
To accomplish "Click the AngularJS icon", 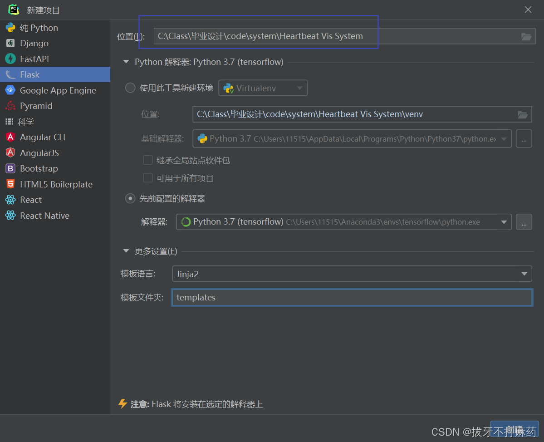I will click(10, 152).
